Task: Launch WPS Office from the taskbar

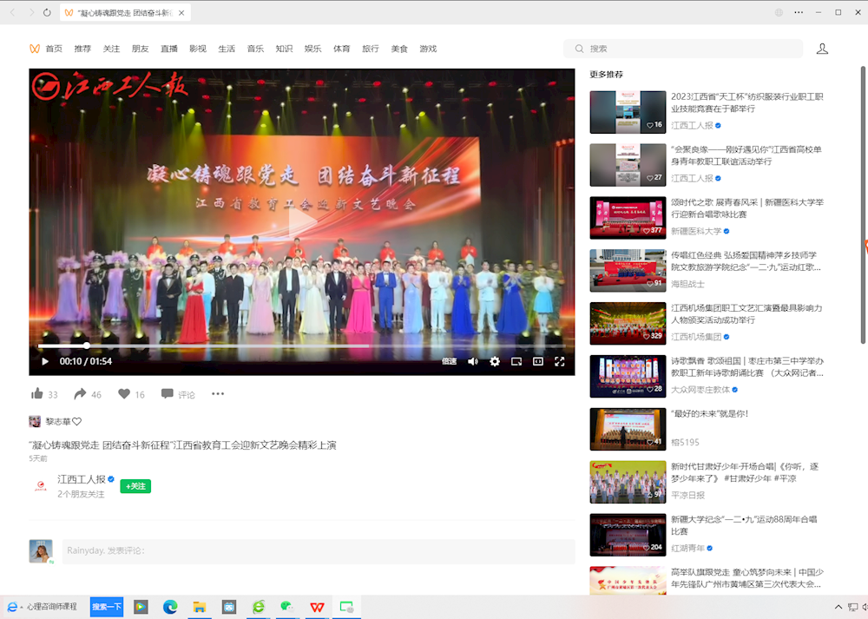Action: [317, 608]
